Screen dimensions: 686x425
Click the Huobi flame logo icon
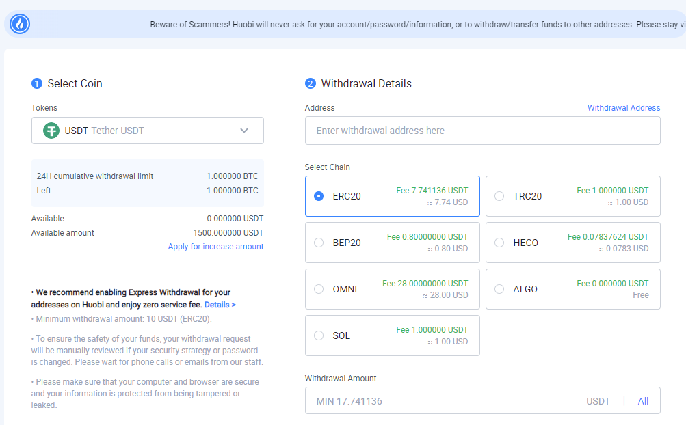coord(20,24)
